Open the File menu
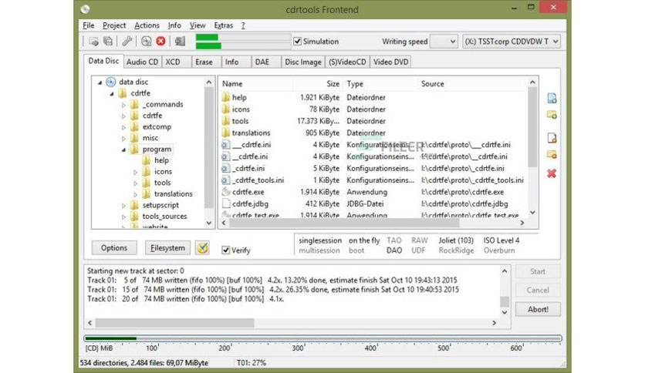This screenshot has width=645, height=373. (89, 25)
